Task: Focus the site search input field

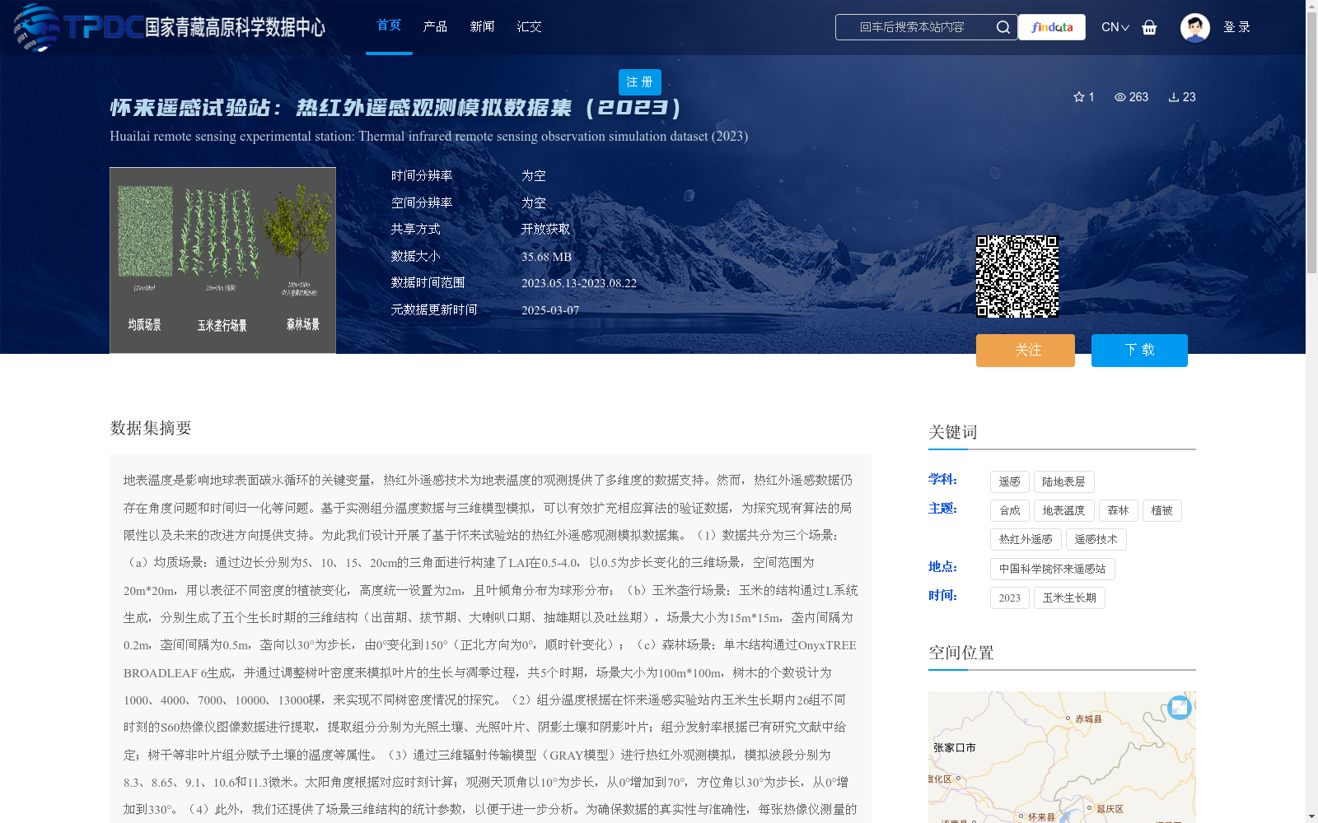Action: 914,27
